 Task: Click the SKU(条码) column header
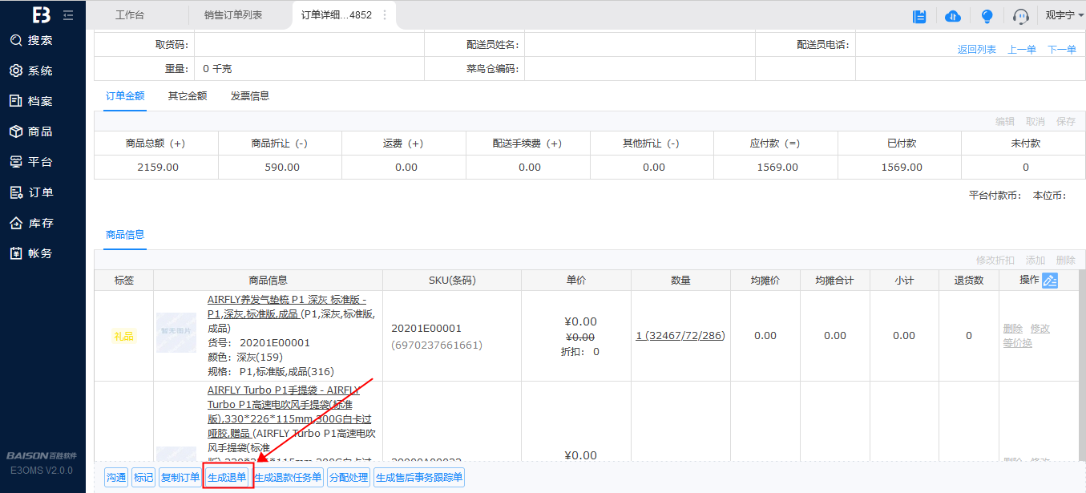pos(452,281)
